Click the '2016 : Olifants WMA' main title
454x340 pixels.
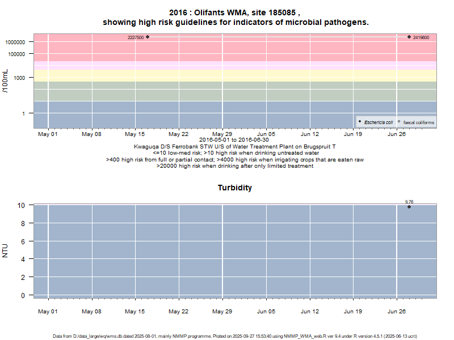[235, 12]
